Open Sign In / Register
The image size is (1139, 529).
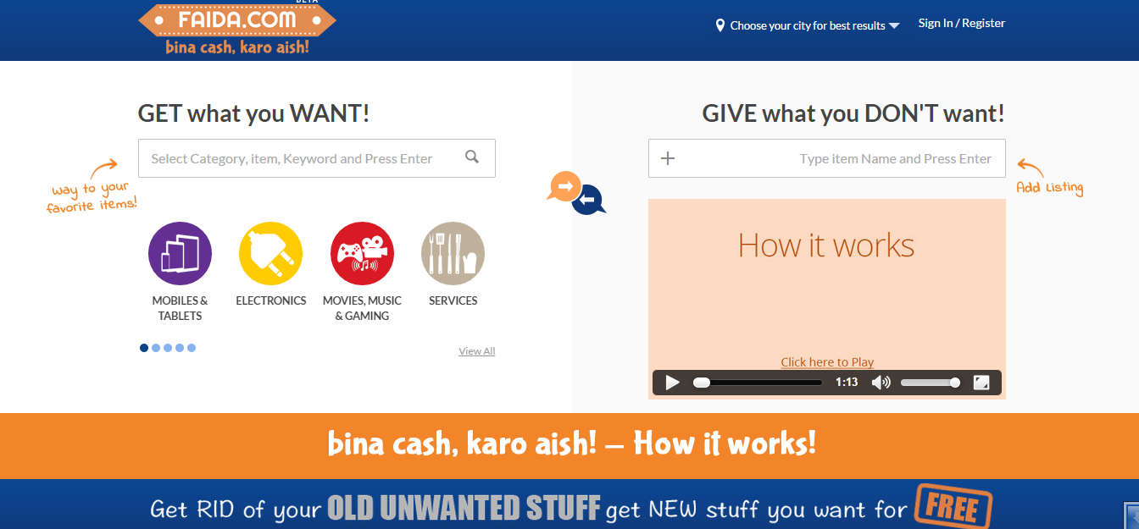click(962, 23)
